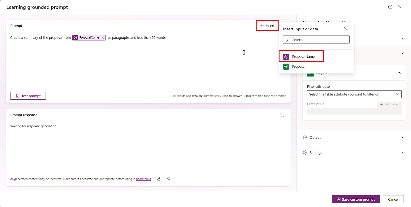Focus the Search box in insert popup
The height and width of the screenshot is (207, 411).
coord(316,40)
